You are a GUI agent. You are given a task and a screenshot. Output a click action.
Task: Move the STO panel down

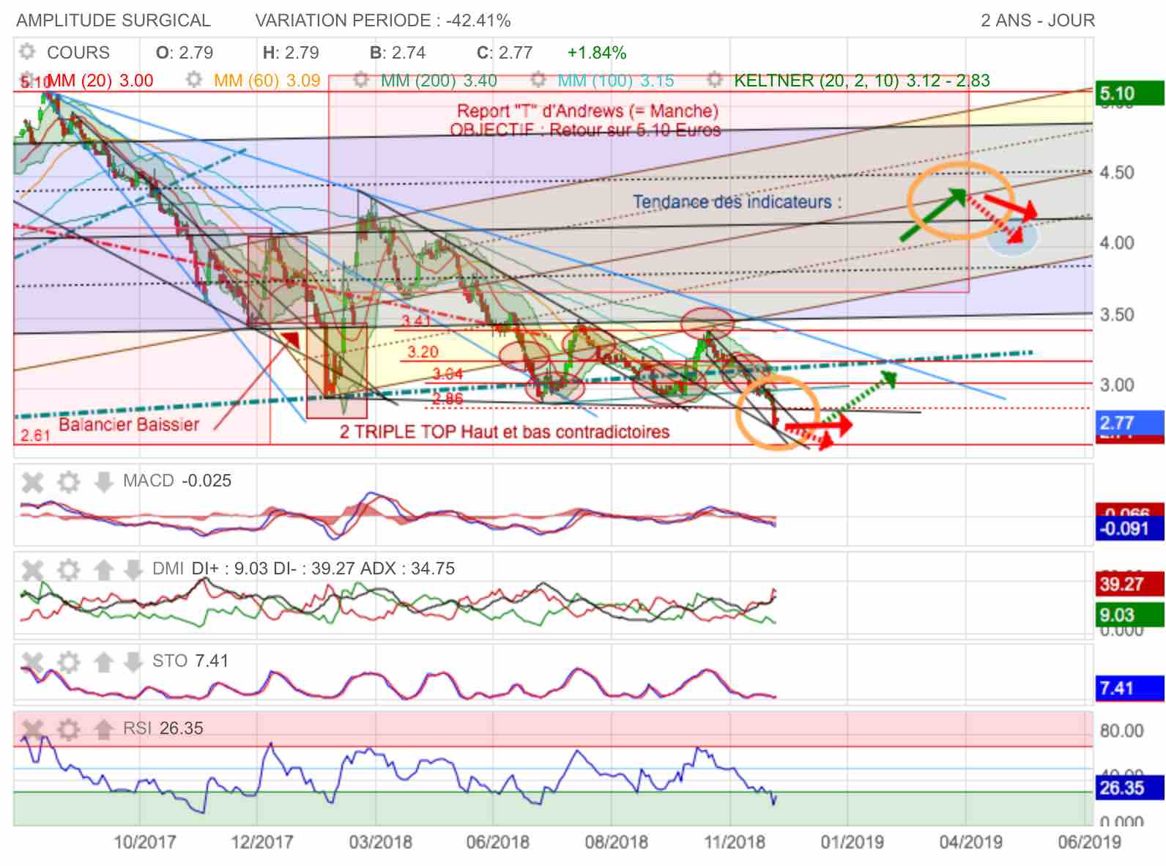click(x=133, y=662)
